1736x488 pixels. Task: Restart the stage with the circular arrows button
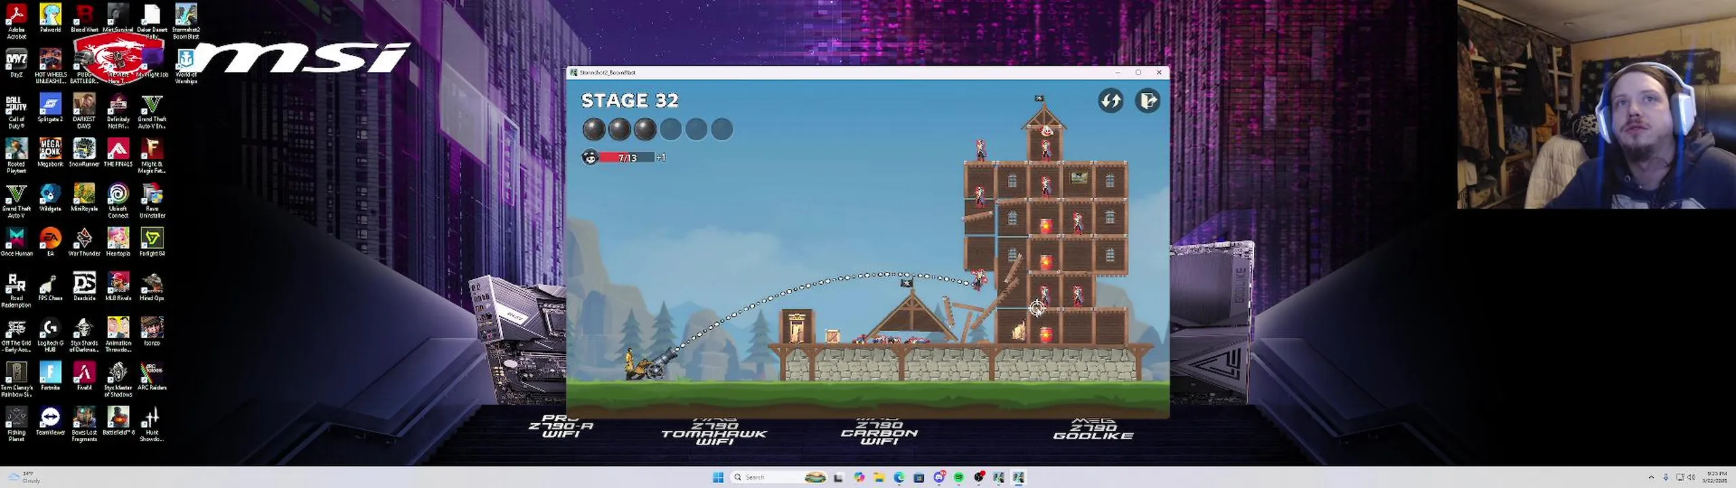pyautogui.click(x=1111, y=101)
